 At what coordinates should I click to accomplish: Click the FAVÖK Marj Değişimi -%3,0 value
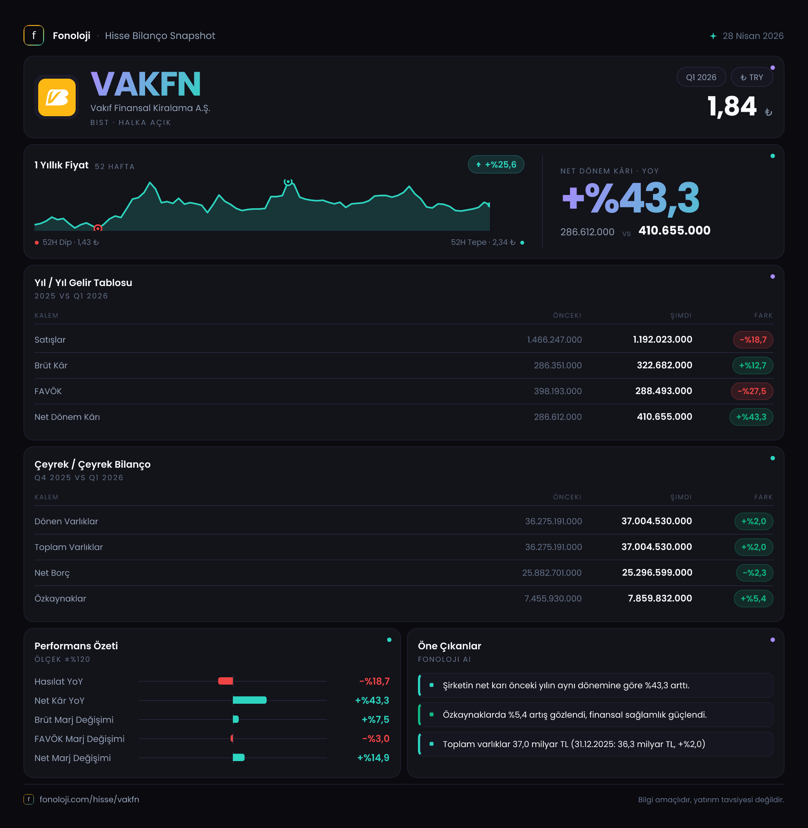coord(376,738)
